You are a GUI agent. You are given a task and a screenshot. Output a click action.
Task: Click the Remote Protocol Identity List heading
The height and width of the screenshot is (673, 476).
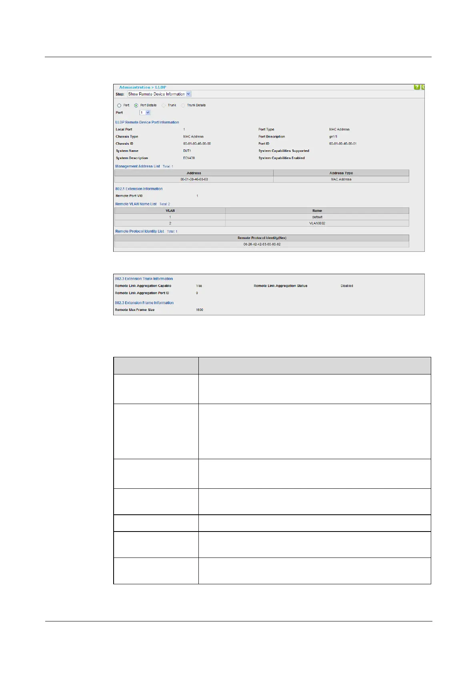tap(140, 231)
